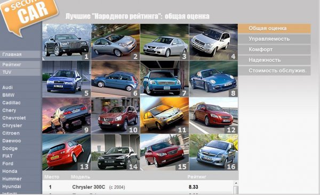Open the red hatchback thumbnail numbered 13
This screenshot has height=195, width=320.
pyautogui.click(x=67, y=152)
